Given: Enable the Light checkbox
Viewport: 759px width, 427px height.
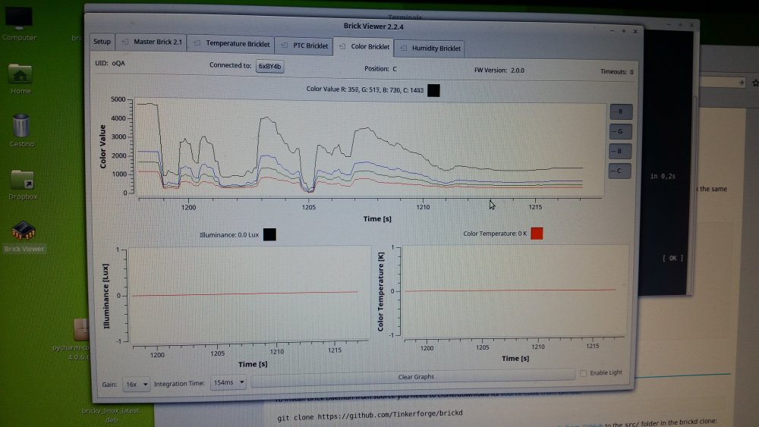Looking at the screenshot, I should point(583,373).
